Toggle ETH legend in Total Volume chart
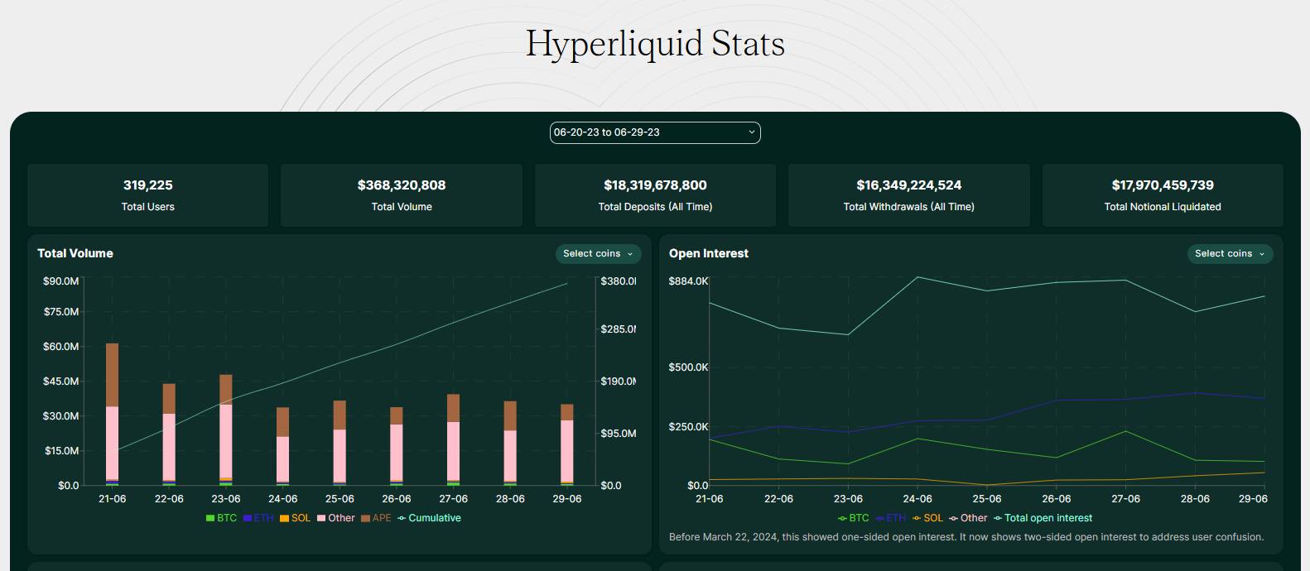 [x=258, y=518]
